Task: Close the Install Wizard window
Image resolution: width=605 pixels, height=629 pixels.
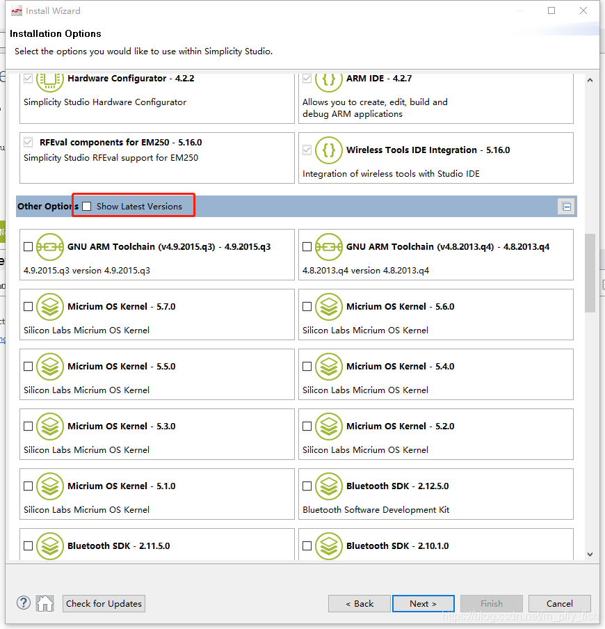Action: point(583,10)
